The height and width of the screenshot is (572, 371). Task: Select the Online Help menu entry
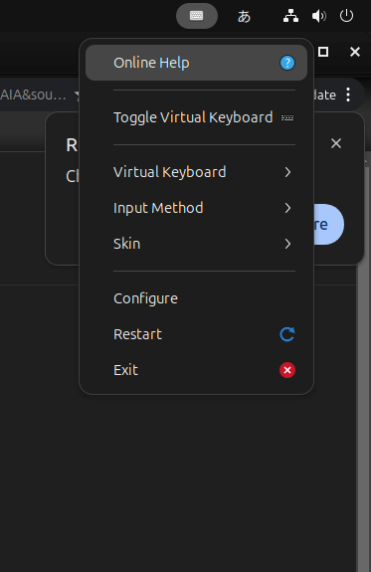coord(196,63)
